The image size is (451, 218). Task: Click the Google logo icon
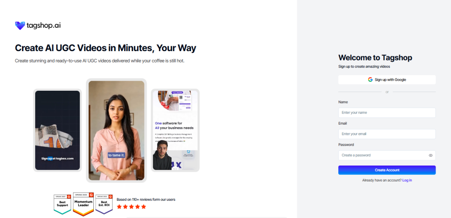tap(370, 80)
